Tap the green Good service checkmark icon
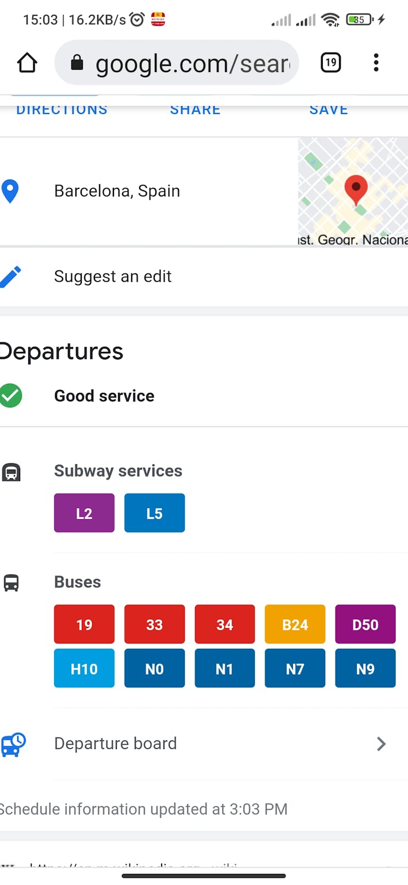Image resolution: width=408 pixels, height=885 pixels. tap(10, 396)
